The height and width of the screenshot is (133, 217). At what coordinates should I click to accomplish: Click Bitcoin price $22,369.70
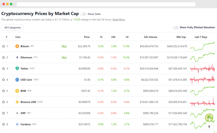pyautogui.click(x=84, y=46)
